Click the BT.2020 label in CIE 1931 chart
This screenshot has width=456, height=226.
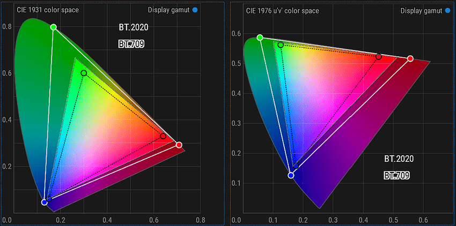[134, 27]
